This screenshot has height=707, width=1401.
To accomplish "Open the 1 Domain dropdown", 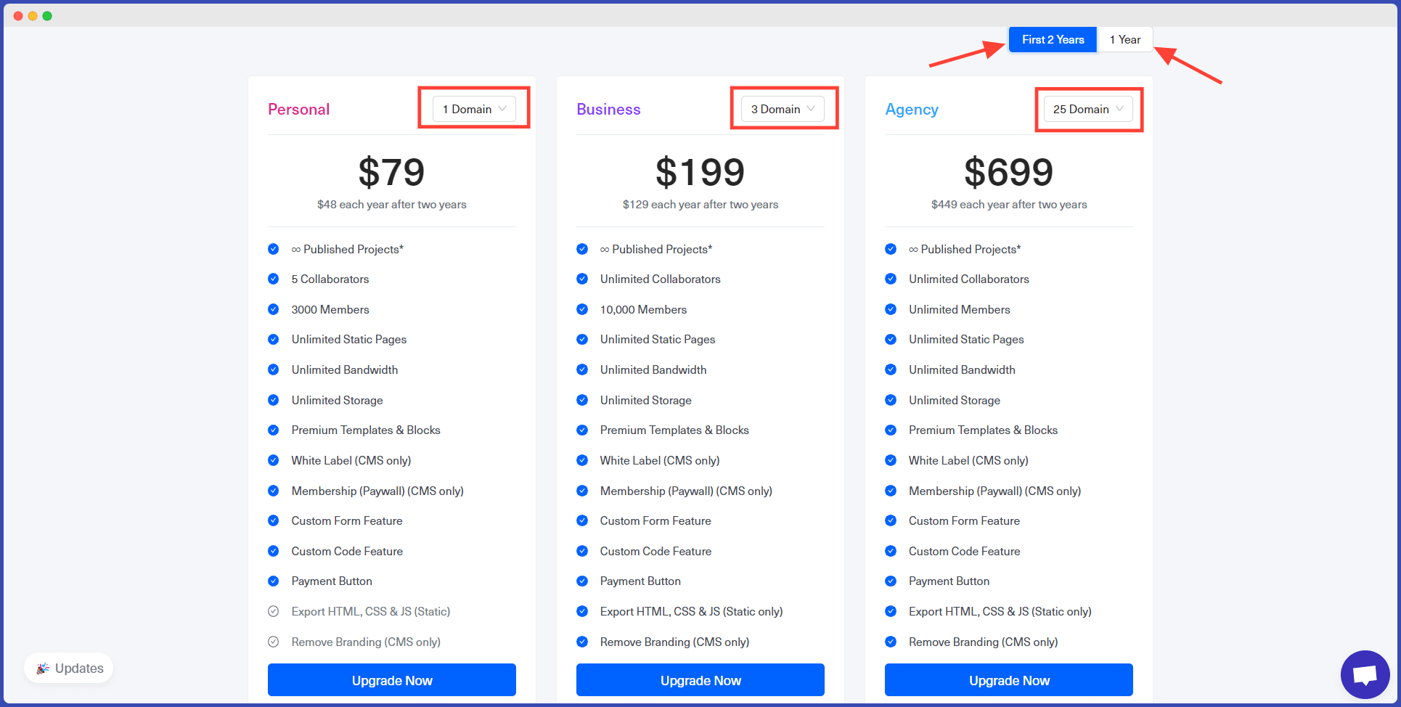I will [x=473, y=108].
